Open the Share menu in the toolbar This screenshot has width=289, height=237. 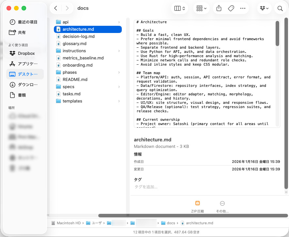pyautogui.click(x=218, y=8)
